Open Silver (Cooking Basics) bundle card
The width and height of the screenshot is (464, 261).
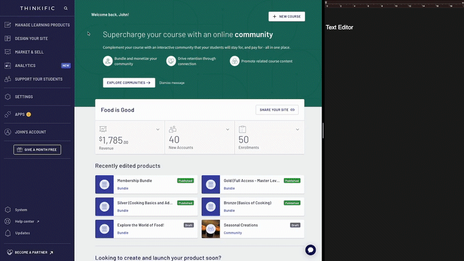146,206
